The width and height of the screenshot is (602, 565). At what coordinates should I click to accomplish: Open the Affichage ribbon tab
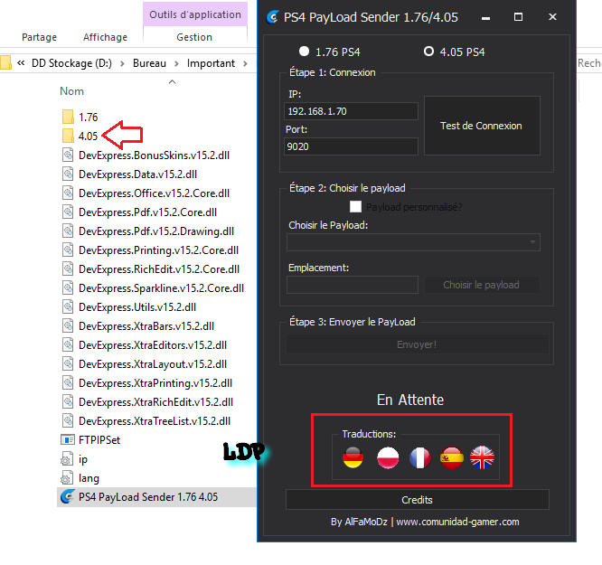(105, 37)
